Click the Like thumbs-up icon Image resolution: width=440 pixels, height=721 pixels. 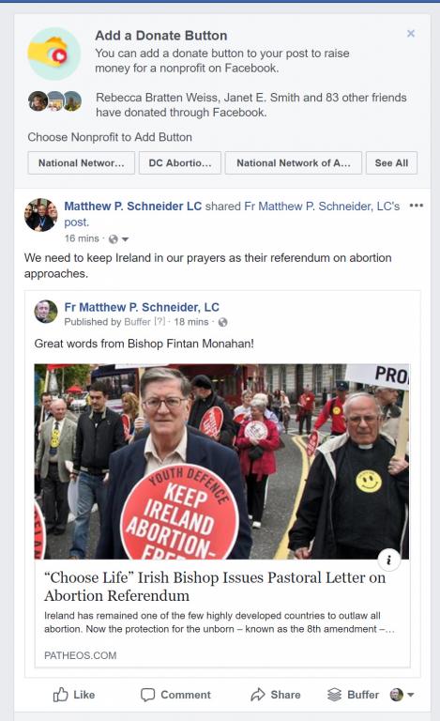[60, 695]
